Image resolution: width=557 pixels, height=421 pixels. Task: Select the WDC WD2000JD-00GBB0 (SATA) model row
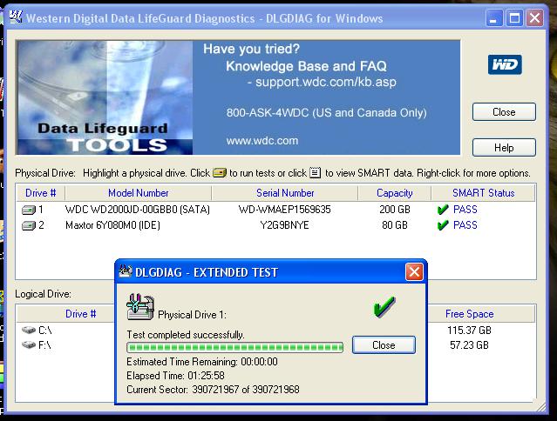tap(138, 210)
